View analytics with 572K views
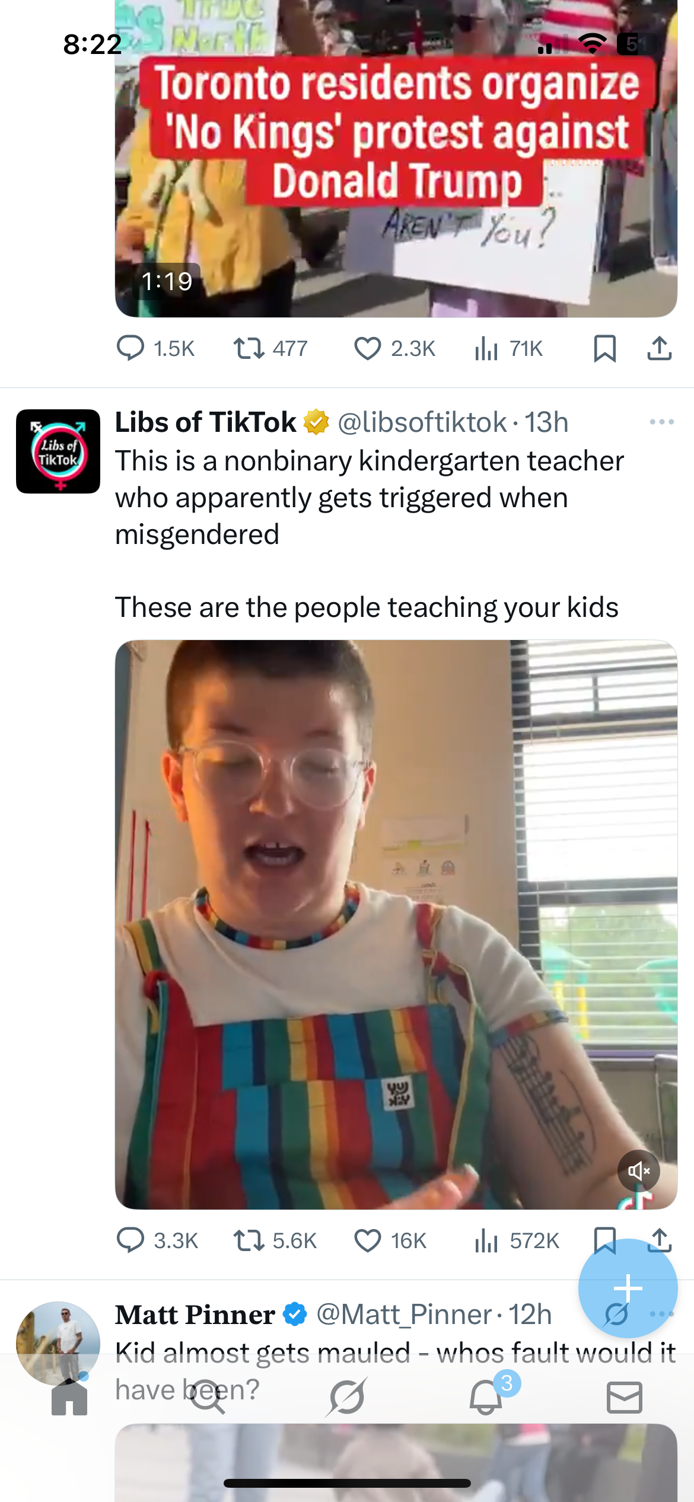Viewport: 694px width, 1502px height. [516, 1240]
